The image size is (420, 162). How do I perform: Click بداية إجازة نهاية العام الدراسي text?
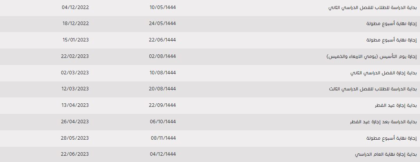[386, 155]
